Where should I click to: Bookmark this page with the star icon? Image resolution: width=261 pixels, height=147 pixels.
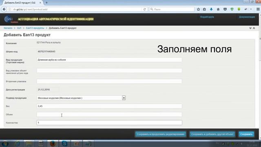198,9
